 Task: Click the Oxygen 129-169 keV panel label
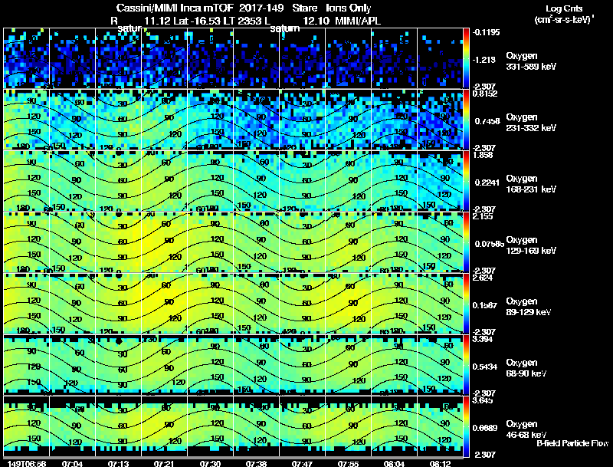[x=531, y=245]
